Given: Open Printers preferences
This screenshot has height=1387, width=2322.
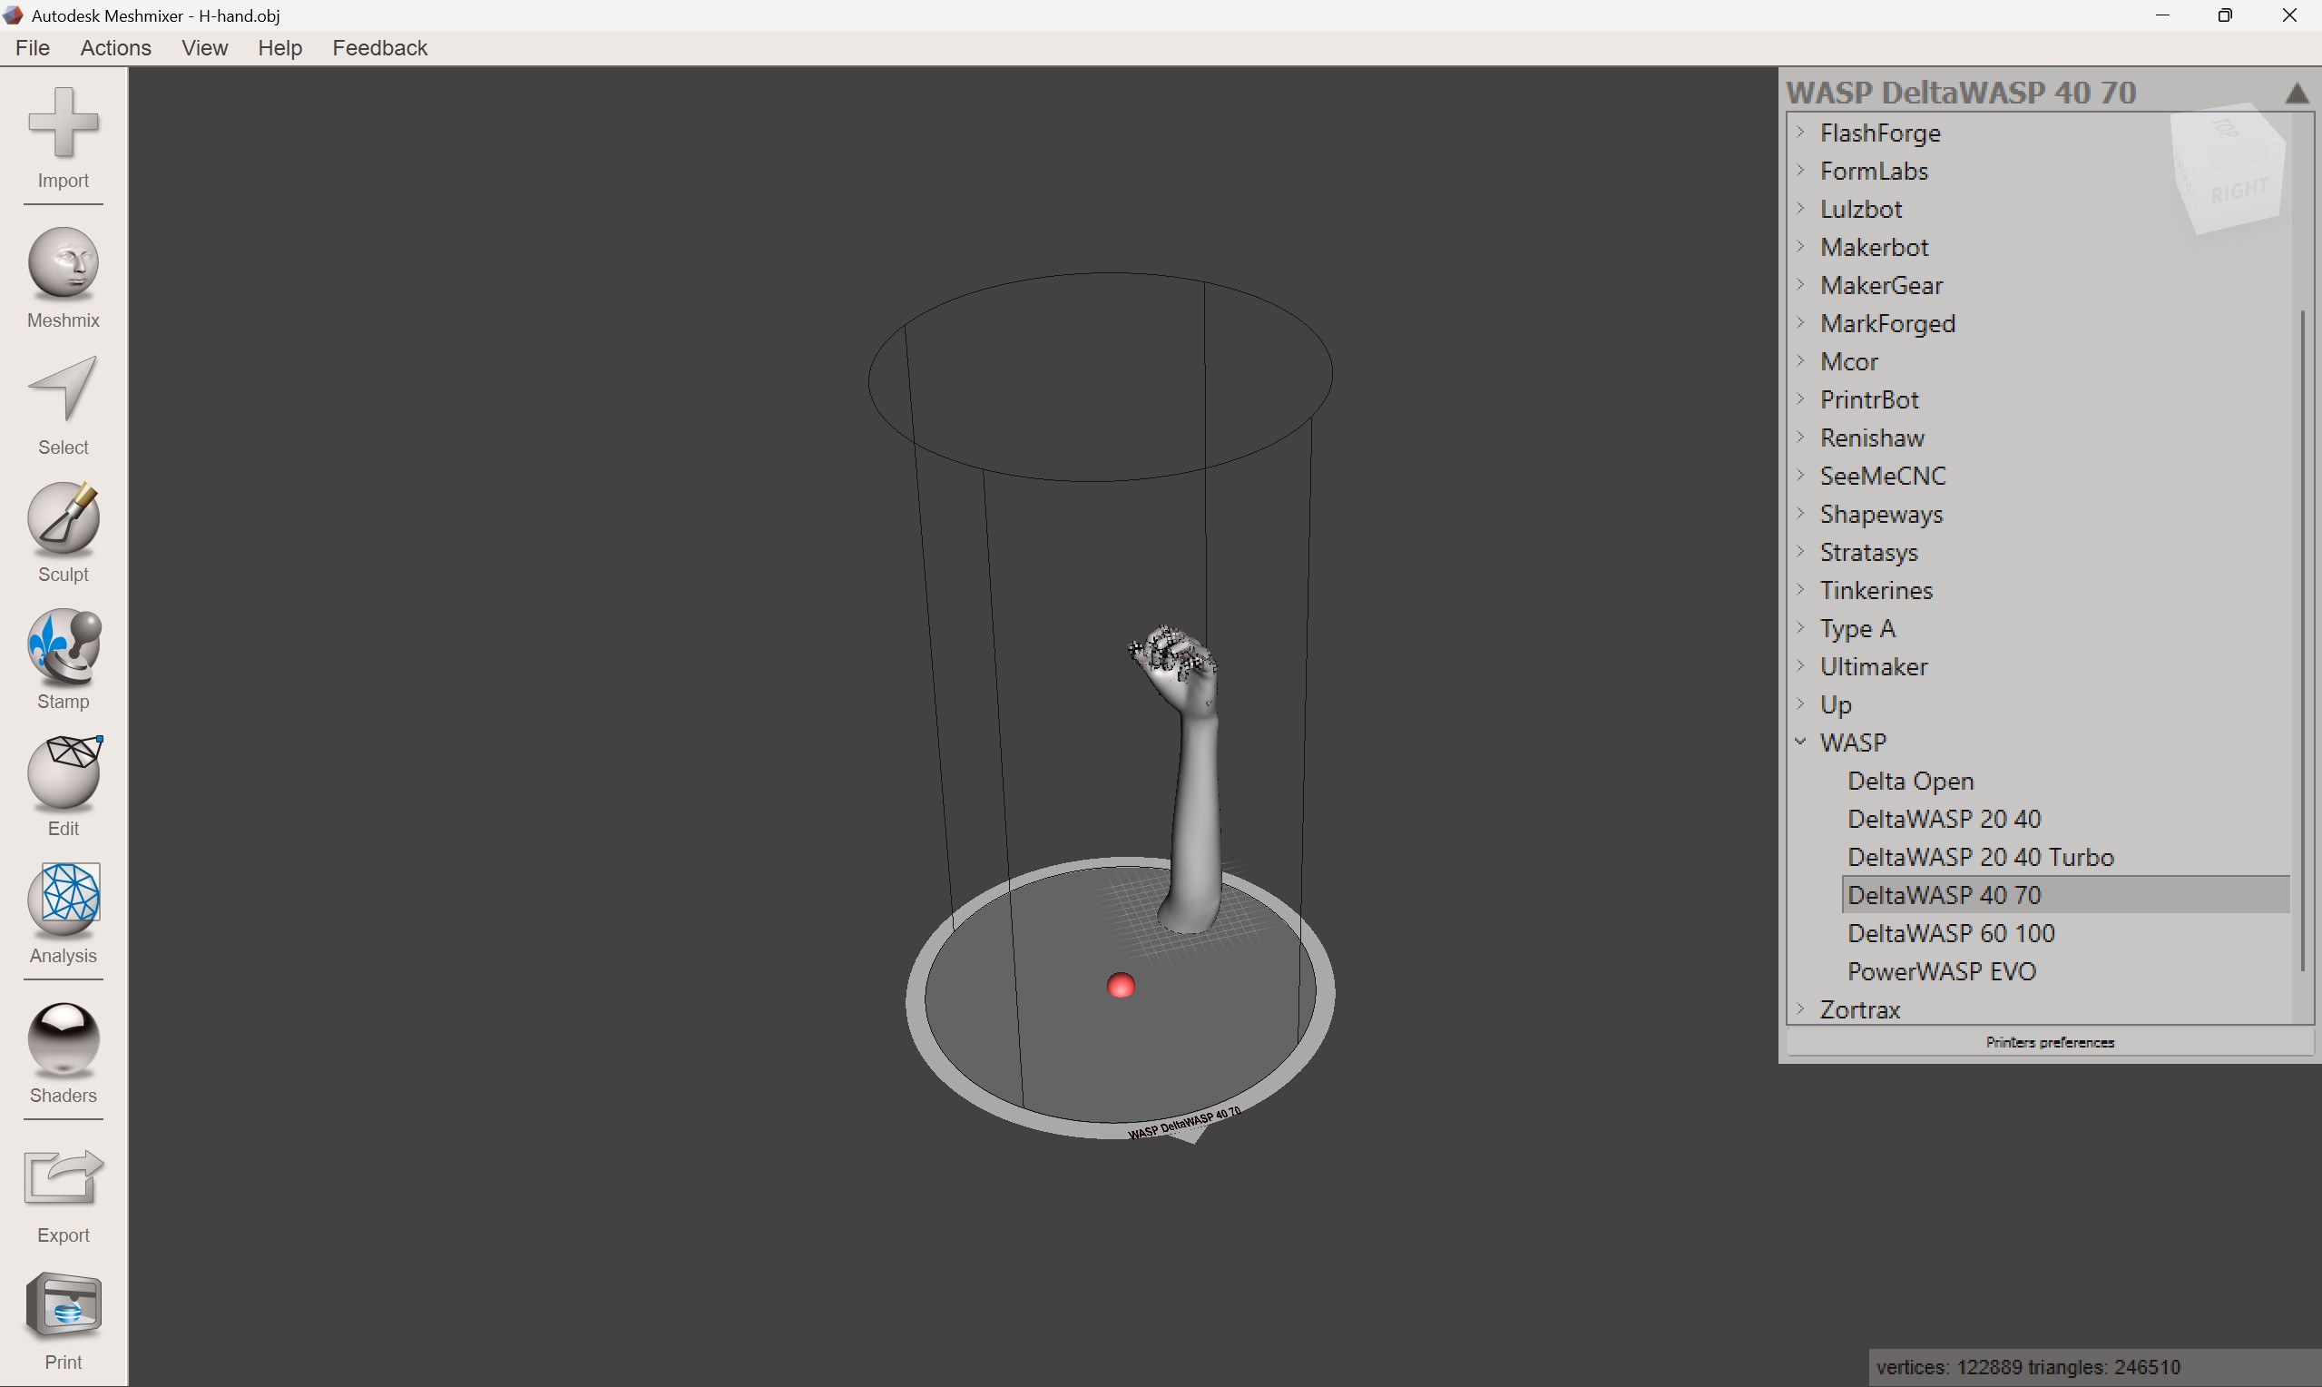Looking at the screenshot, I should click(2049, 1042).
